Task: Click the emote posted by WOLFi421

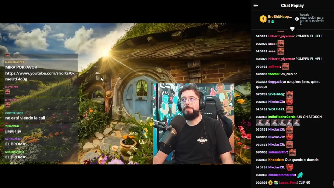Action: (x=289, y=109)
